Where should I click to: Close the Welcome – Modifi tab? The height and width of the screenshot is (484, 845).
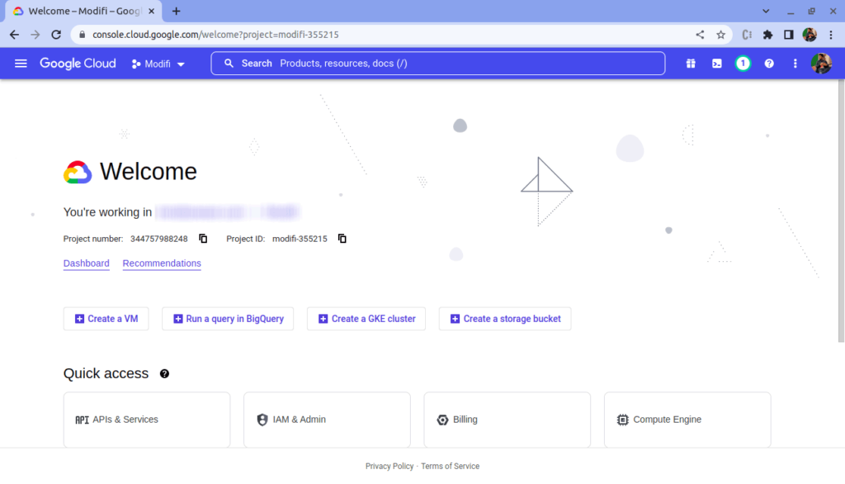152,11
